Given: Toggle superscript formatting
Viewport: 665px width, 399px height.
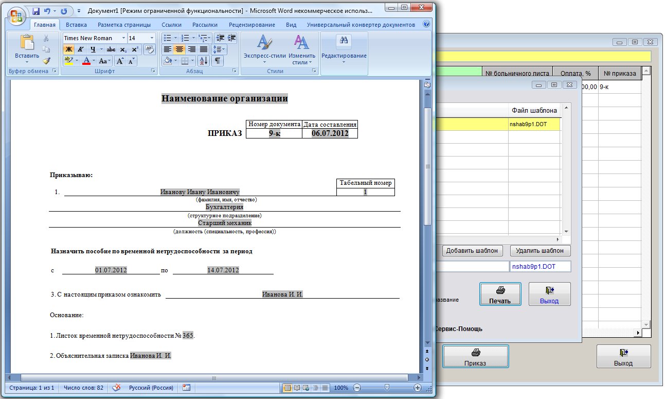Looking at the screenshot, I should click(135, 49).
